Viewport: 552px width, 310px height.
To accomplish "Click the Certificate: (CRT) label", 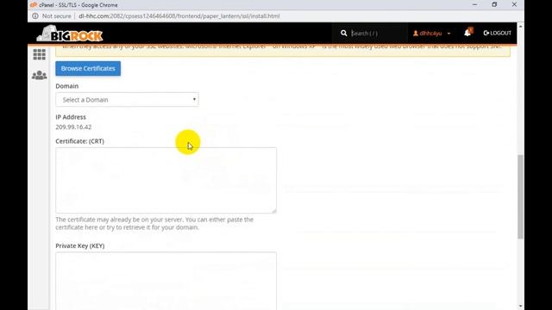I will click(79, 141).
